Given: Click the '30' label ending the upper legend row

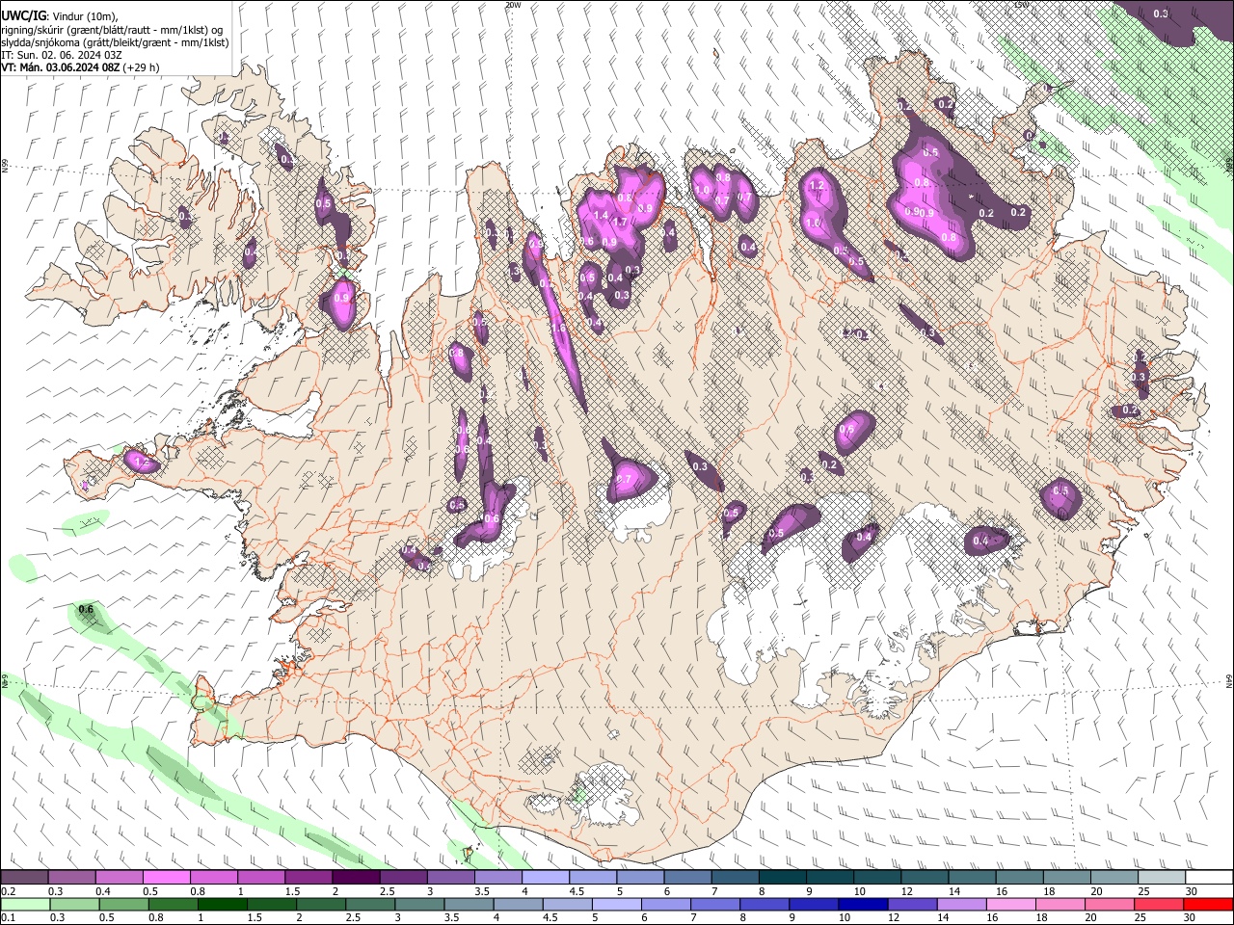Looking at the screenshot, I should point(1191,891).
